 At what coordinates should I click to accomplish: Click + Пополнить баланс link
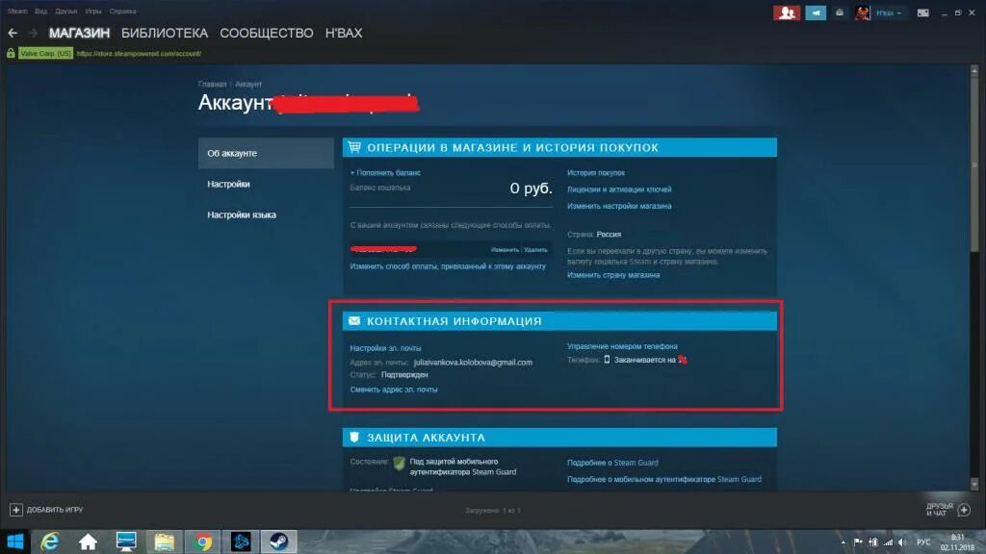point(385,173)
